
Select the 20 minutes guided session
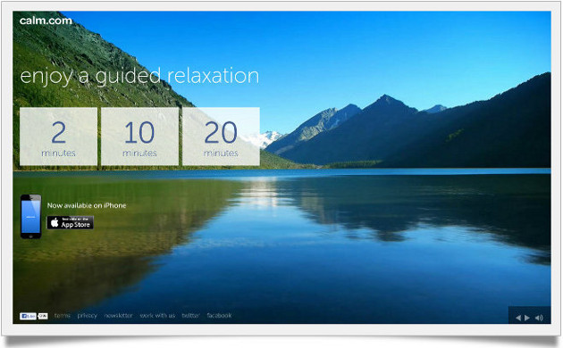point(221,137)
